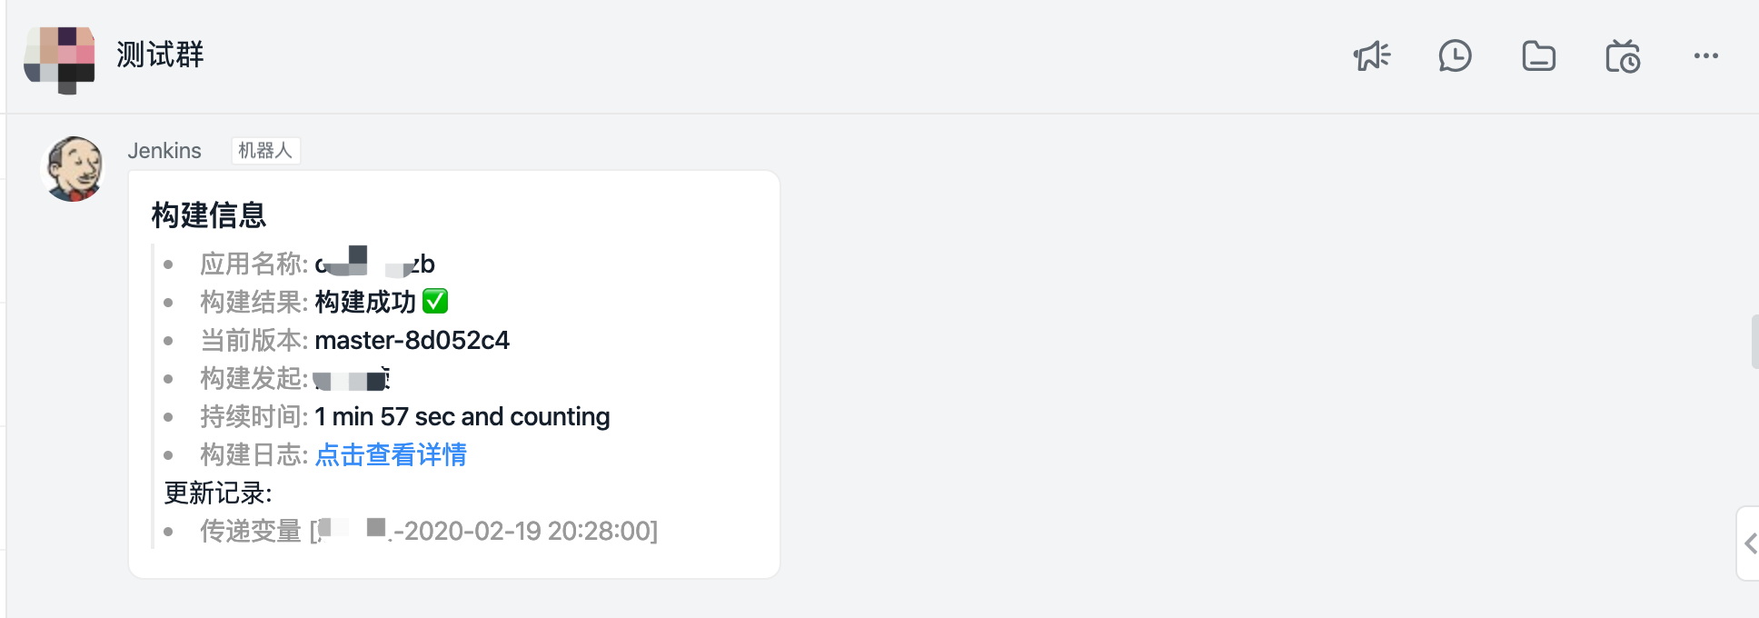Image resolution: width=1759 pixels, height=618 pixels.
Task: Open the group files folder icon
Action: 1539,56
